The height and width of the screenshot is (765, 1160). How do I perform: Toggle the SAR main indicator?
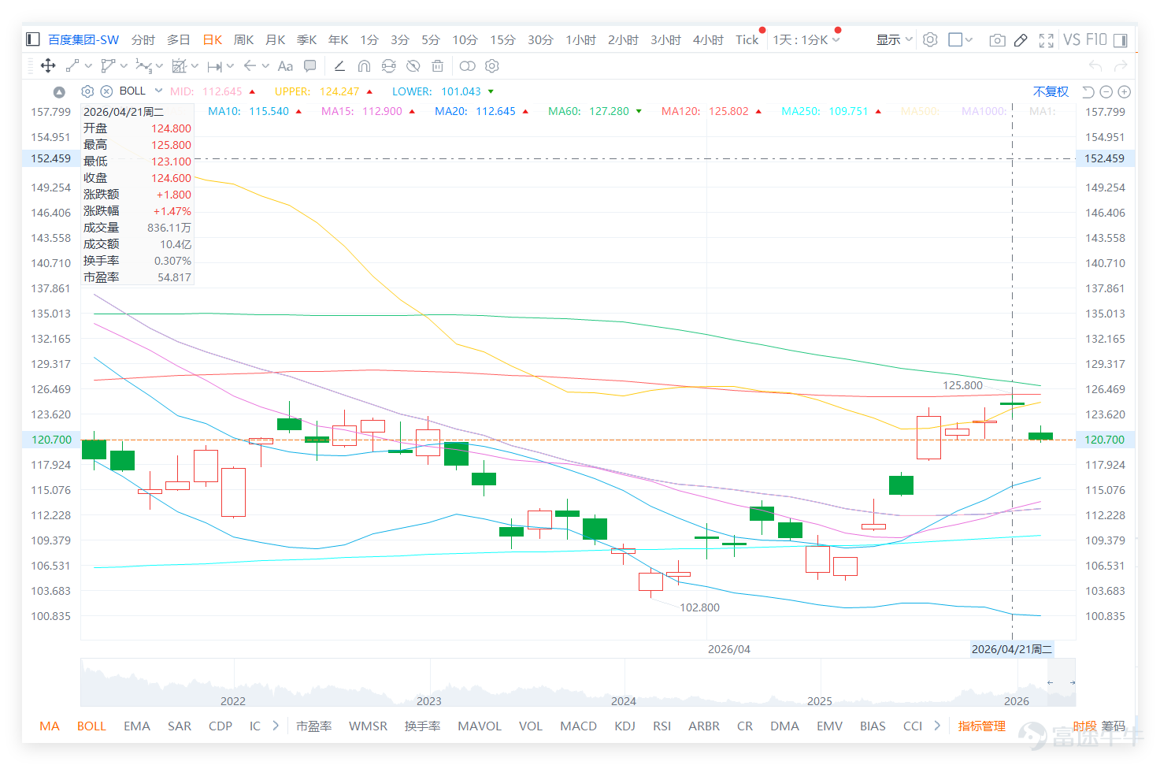[x=180, y=726]
